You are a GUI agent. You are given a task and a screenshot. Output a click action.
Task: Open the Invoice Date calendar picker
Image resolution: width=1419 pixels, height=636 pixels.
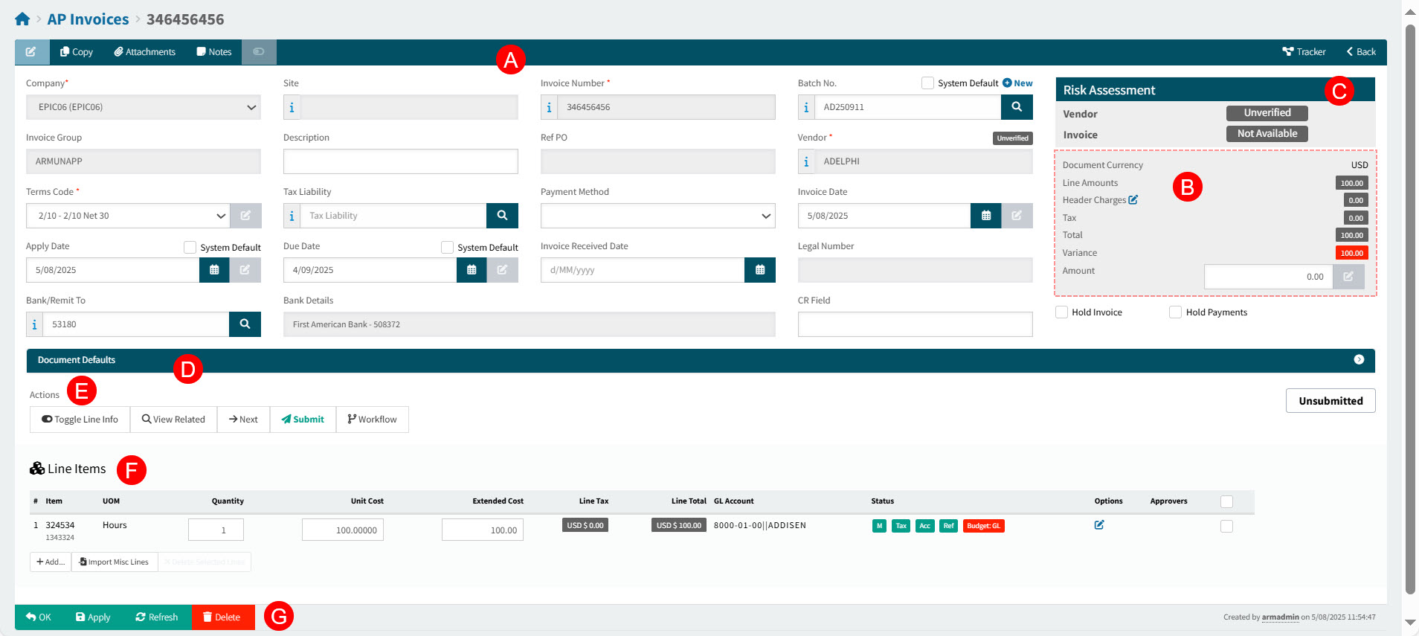[985, 216]
